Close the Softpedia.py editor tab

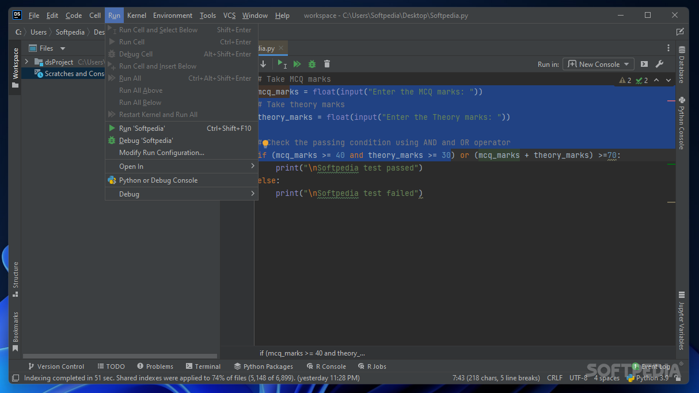tap(281, 48)
